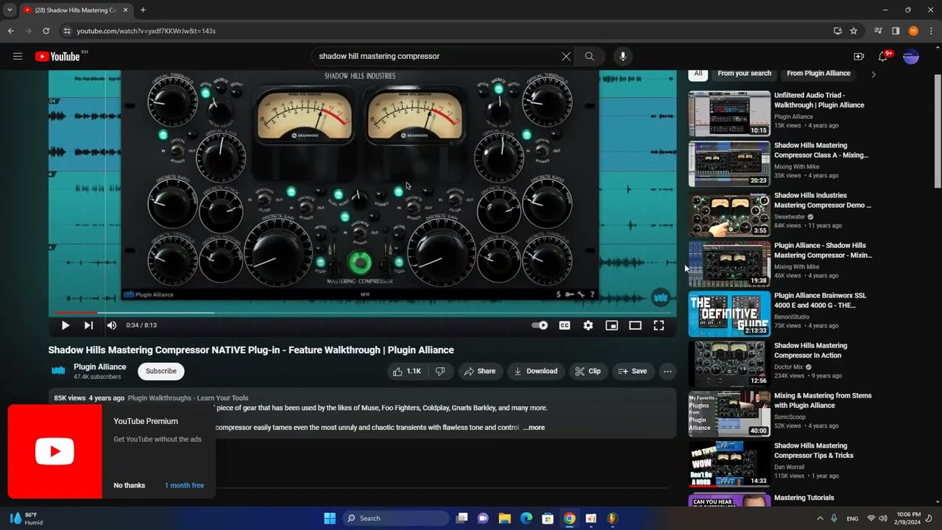The height and width of the screenshot is (530, 942).
Task: Launch Microsoft Edge from the taskbar
Action: click(526, 518)
